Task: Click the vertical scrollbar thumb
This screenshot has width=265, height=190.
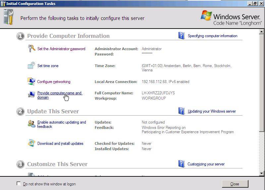Action: [261, 83]
